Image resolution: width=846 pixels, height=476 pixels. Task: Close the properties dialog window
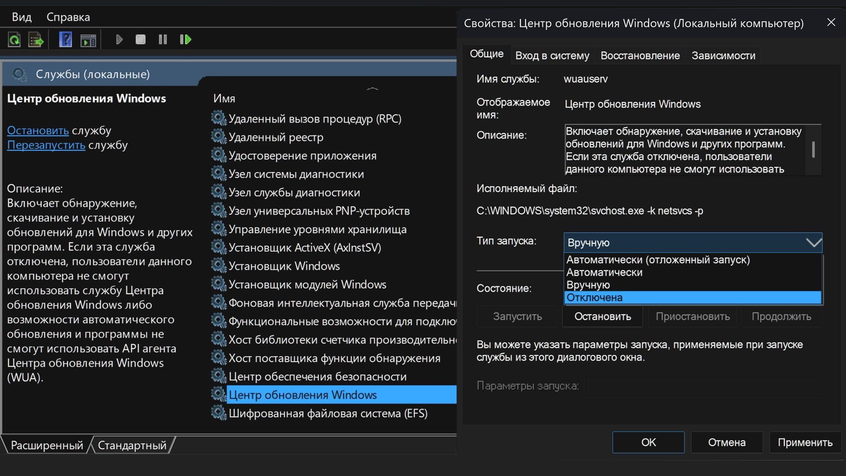831,22
